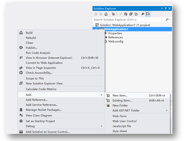Click the Back arrow in Solution Explorer

[x=96, y=14]
